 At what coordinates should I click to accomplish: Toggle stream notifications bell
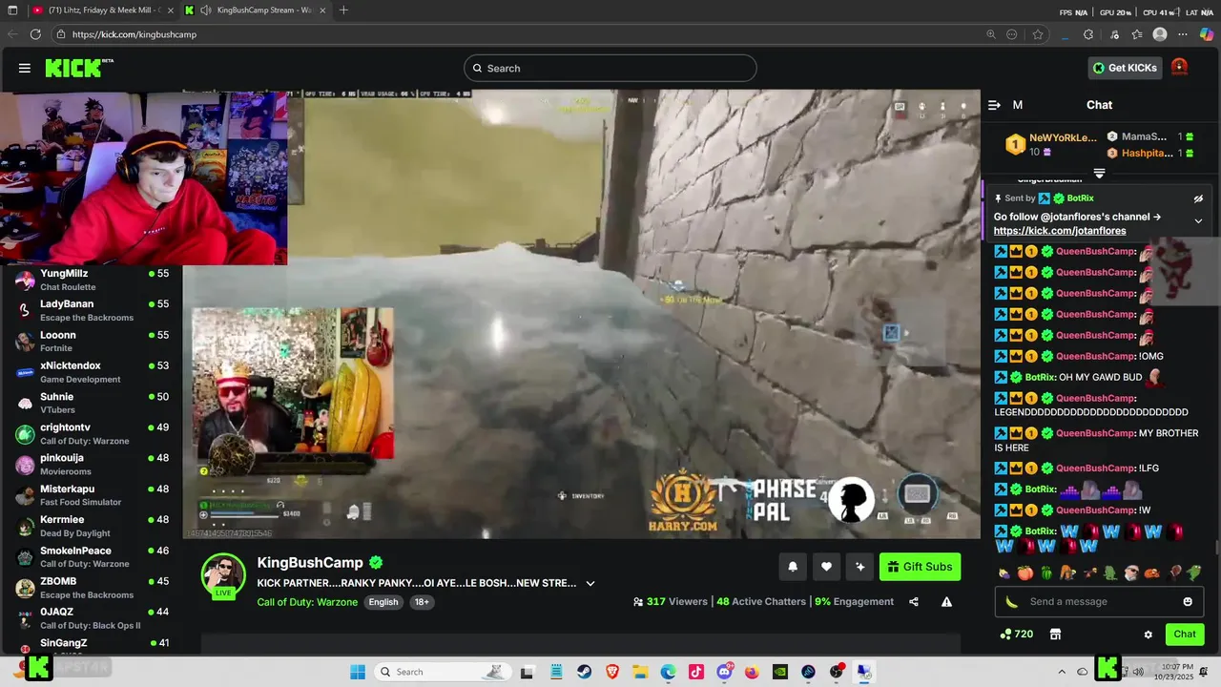click(x=792, y=567)
